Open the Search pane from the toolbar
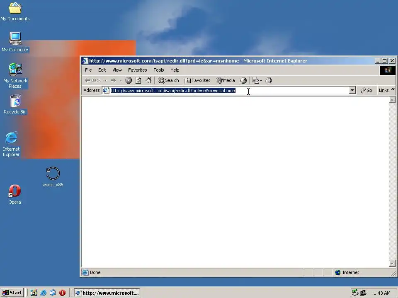 pos(168,80)
